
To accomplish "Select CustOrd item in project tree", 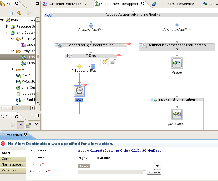I will pos(26,75).
